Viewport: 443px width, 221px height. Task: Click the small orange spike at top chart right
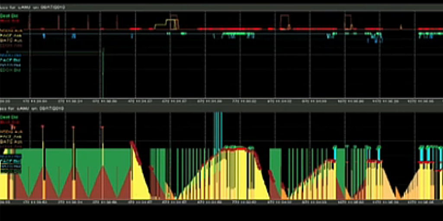[401, 27]
